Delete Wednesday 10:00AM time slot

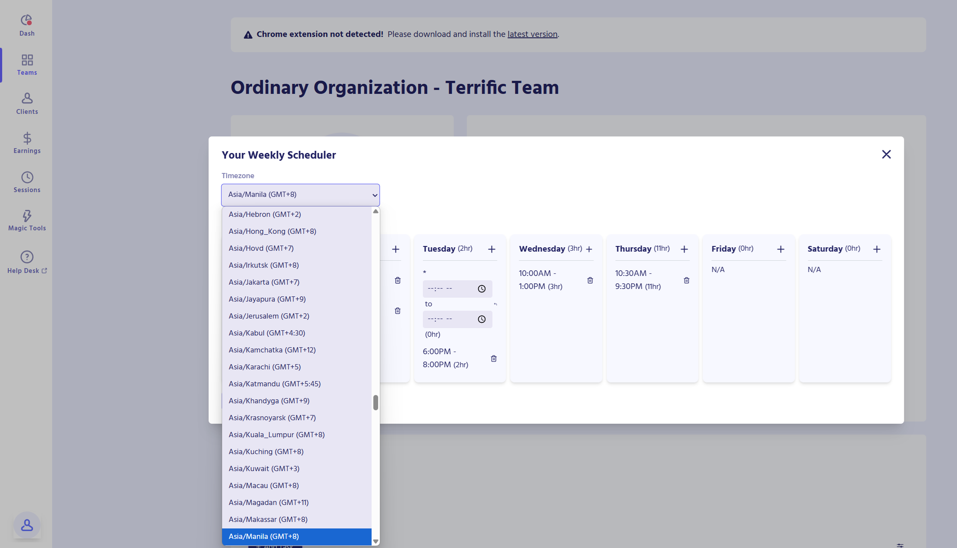click(x=590, y=280)
